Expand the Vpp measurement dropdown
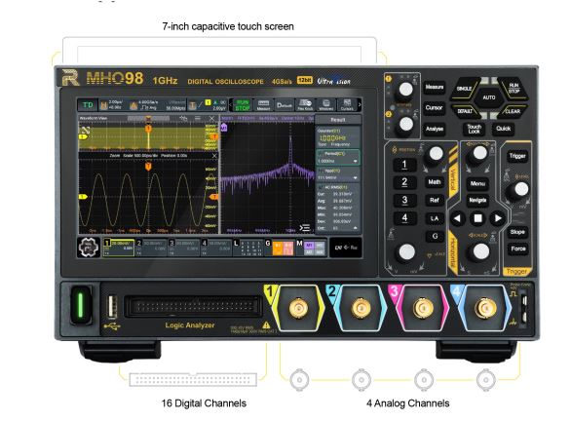This screenshot has height=421, width=571. click(355, 177)
